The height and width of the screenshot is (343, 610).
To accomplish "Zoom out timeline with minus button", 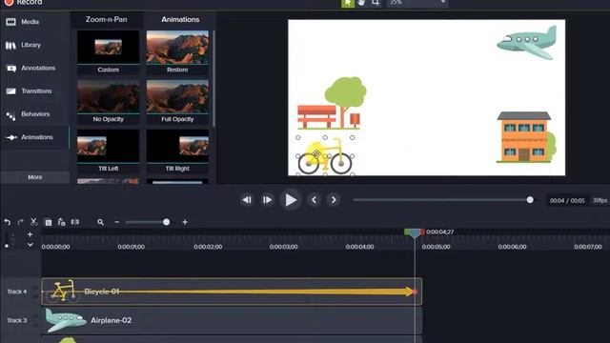I will 116,222.
